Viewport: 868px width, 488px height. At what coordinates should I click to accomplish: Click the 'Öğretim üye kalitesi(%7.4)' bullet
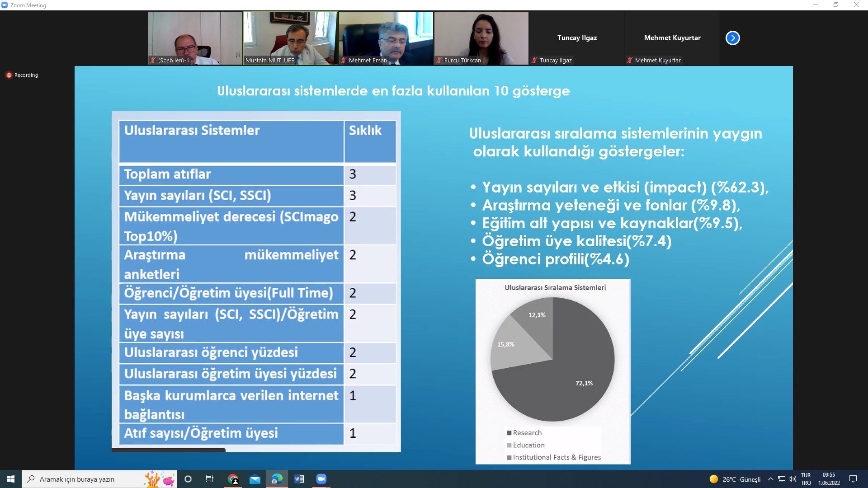pos(577,241)
